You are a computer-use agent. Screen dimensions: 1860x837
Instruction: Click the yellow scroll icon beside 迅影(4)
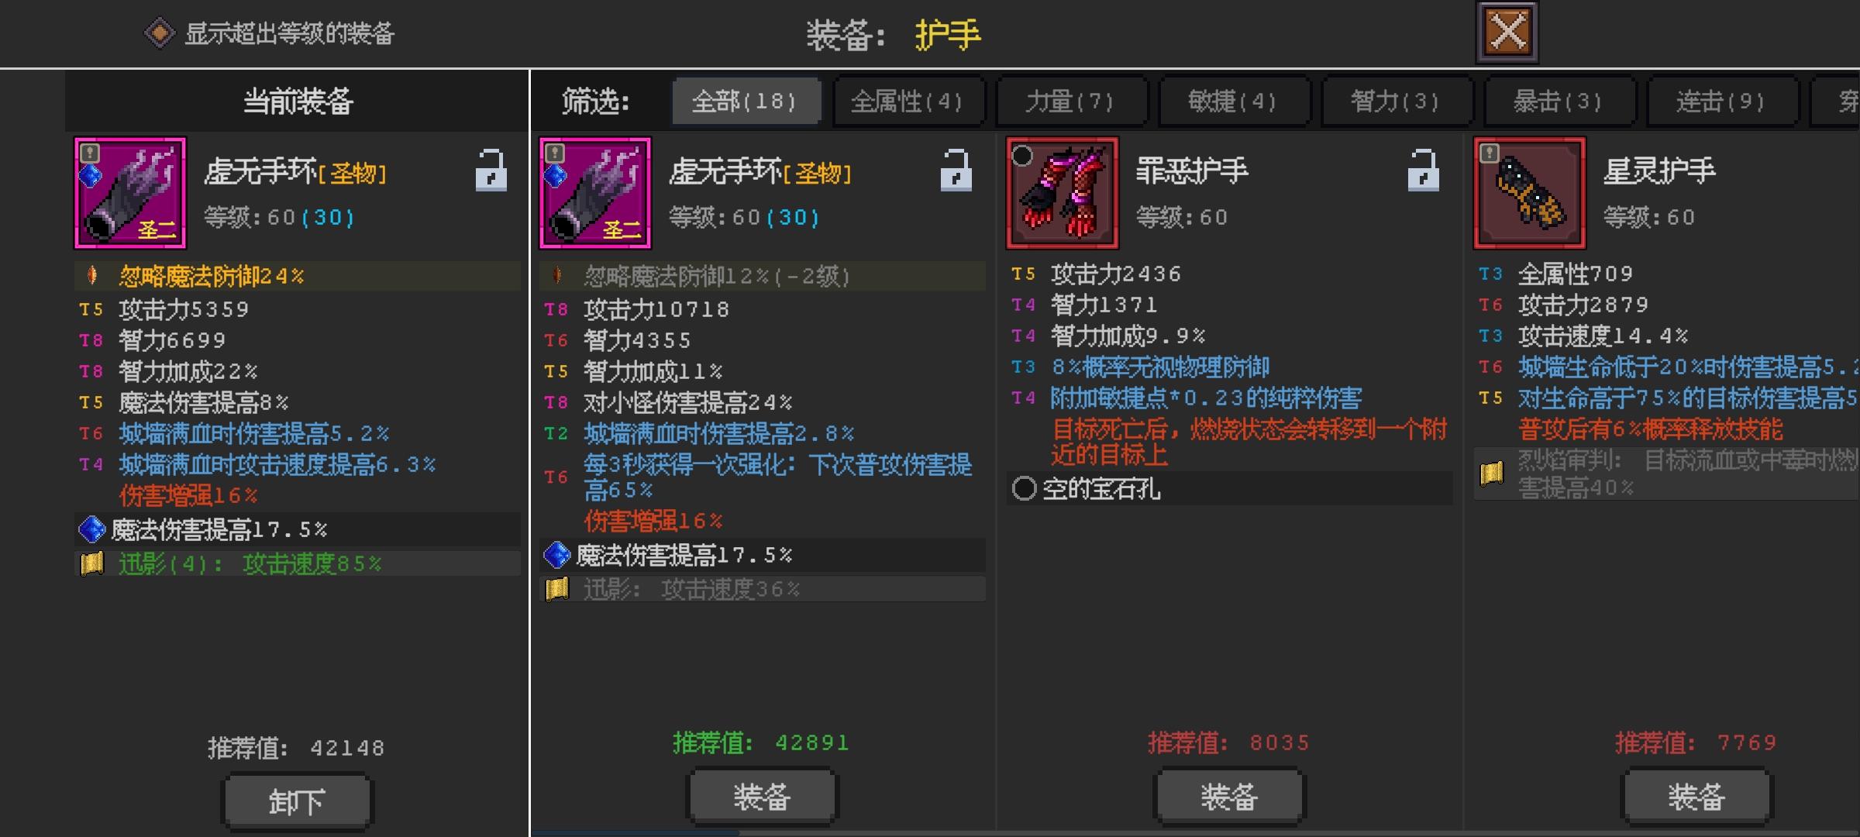(92, 563)
